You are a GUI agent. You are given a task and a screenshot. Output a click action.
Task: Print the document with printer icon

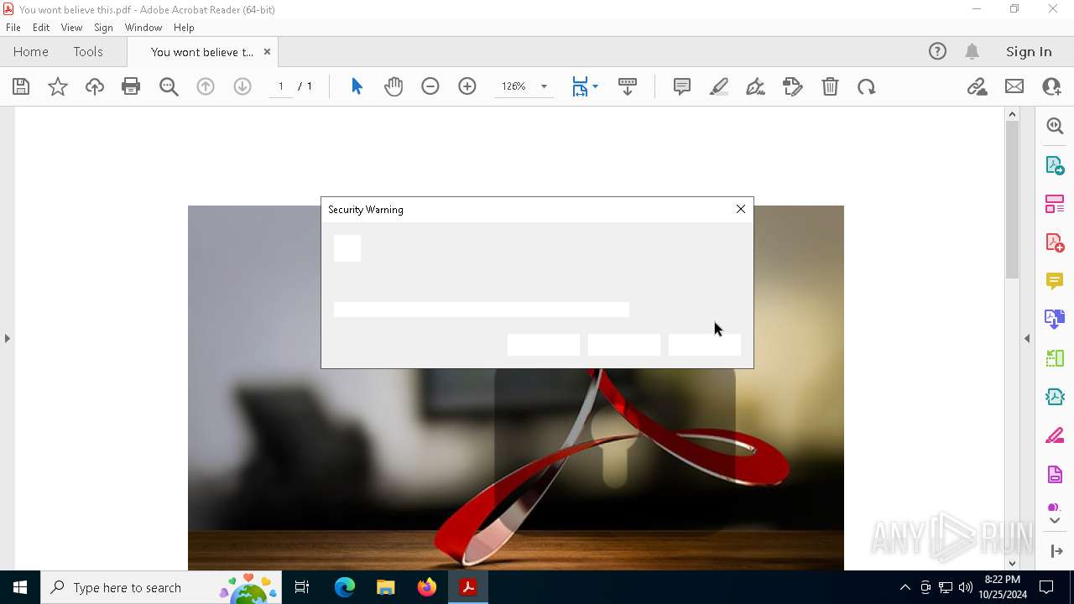pos(131,86)
